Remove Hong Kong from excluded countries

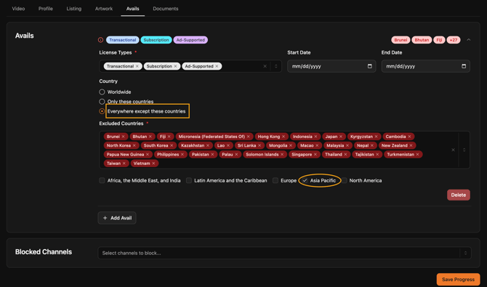[x=283, y=137]
